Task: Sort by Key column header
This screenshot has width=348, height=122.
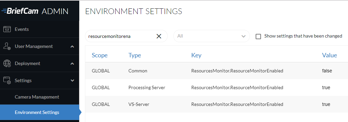Action: [x=196, y=55]
